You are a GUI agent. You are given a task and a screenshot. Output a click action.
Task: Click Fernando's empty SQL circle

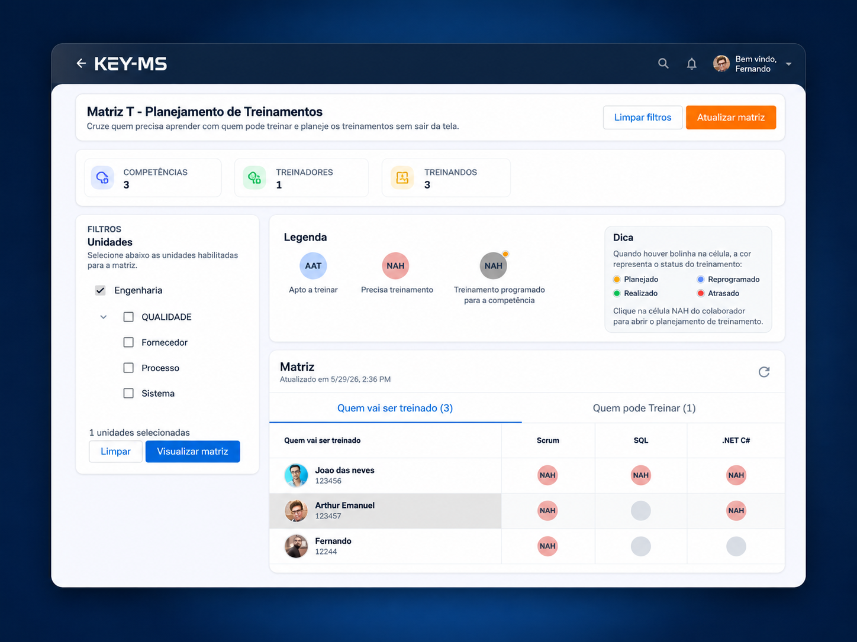(641, 546)
